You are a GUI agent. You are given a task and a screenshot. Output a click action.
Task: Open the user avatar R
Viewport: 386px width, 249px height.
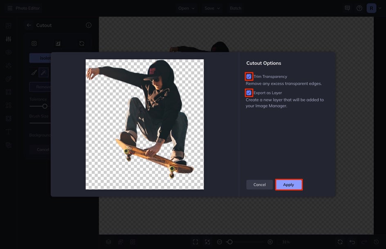pyautogui.click(x=371, y=8)
